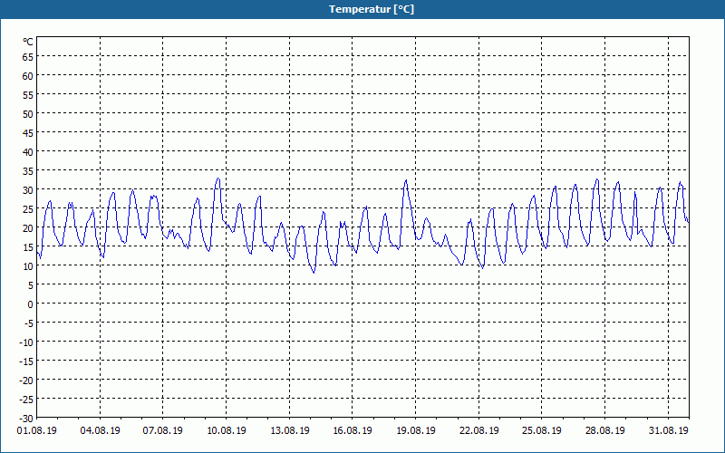This screenshot has height=453, width=725.
Task: Select the 10 y-axis label
Action: click(x=28, y=266)
